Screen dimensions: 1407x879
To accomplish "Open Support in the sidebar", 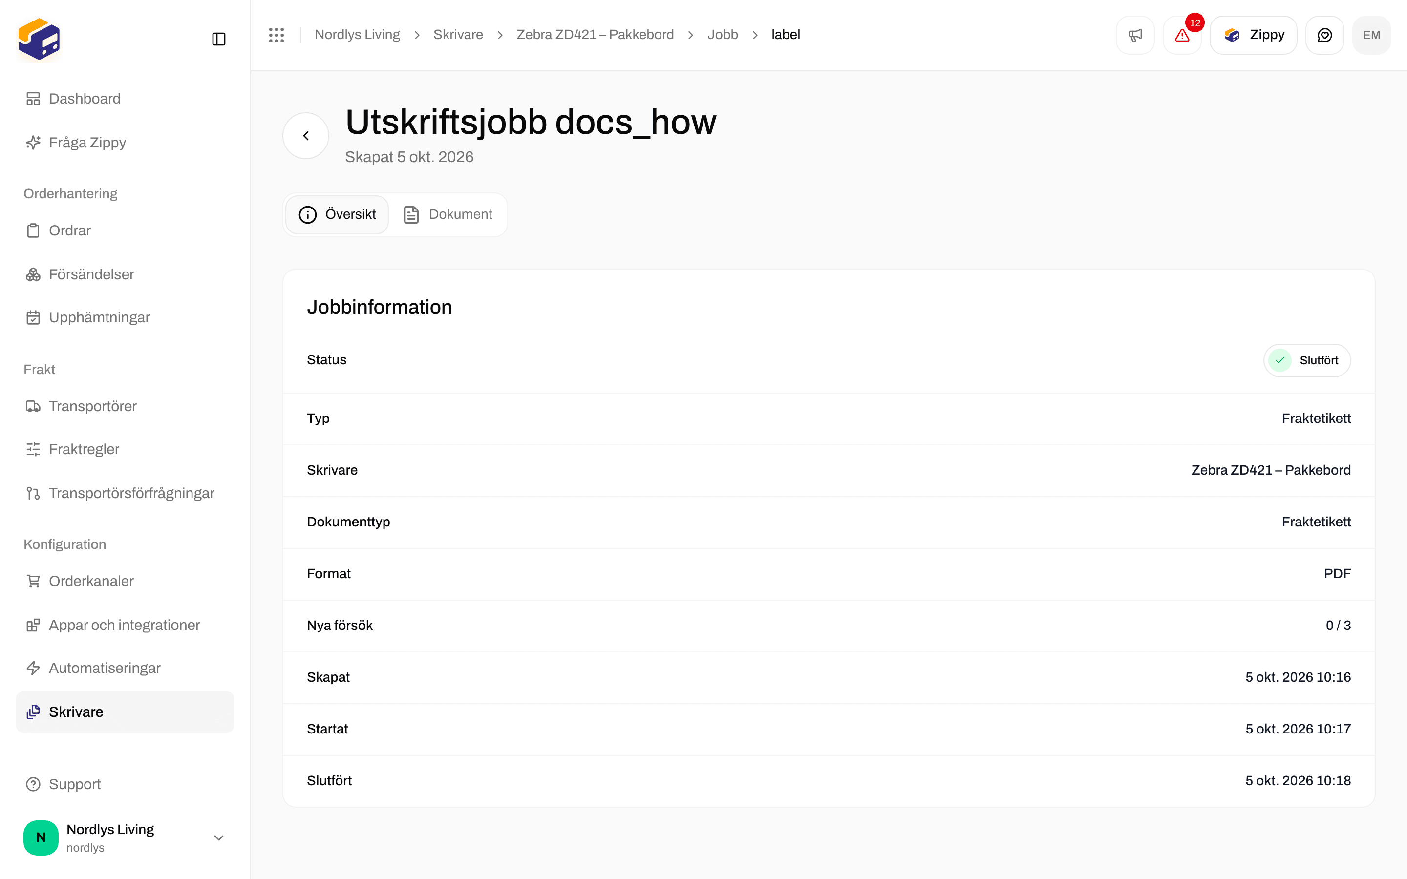I will click(x=125, y=784).
